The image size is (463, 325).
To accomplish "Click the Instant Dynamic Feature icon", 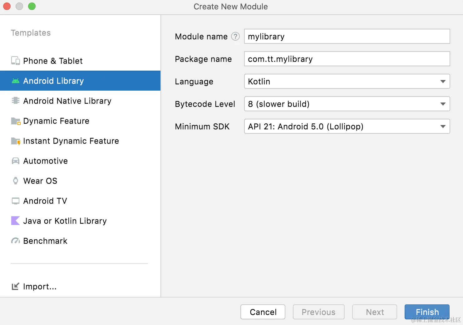I will 16,141.
